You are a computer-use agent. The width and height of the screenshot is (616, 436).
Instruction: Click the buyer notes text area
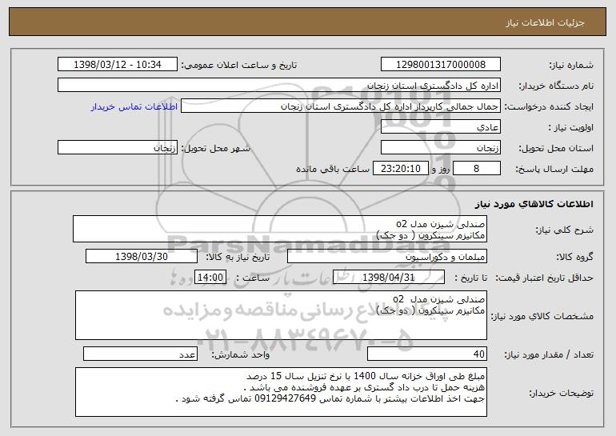[x=281, y=392]
